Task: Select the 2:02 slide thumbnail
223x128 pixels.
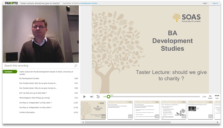Action: (x=174, y=110)
